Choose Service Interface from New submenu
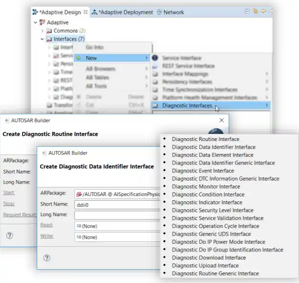This screenshot has height=283, width=299. (x=210, y=58)
